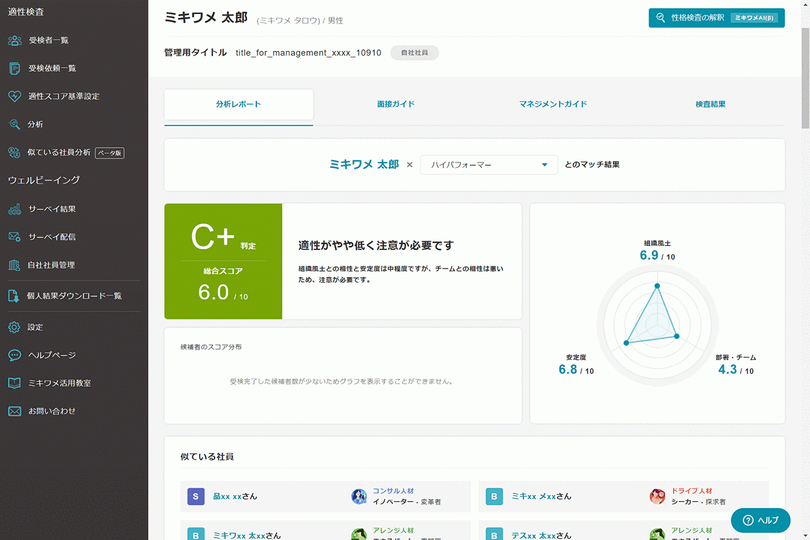The height and width of the screenshot is (540, 810).
Task: Click the コンサル人材 avatar icon
Action: click(359, 497)
